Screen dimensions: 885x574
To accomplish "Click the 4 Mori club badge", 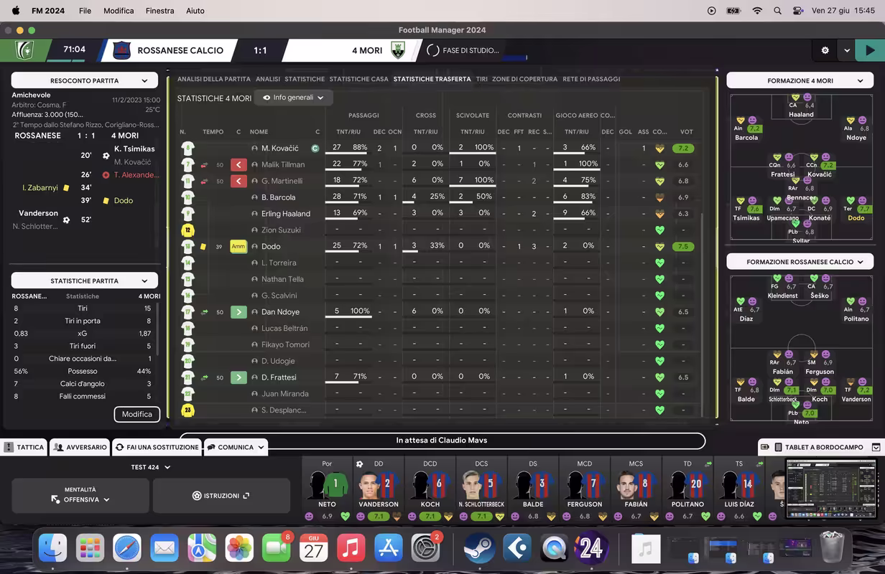I will point(398,50).
